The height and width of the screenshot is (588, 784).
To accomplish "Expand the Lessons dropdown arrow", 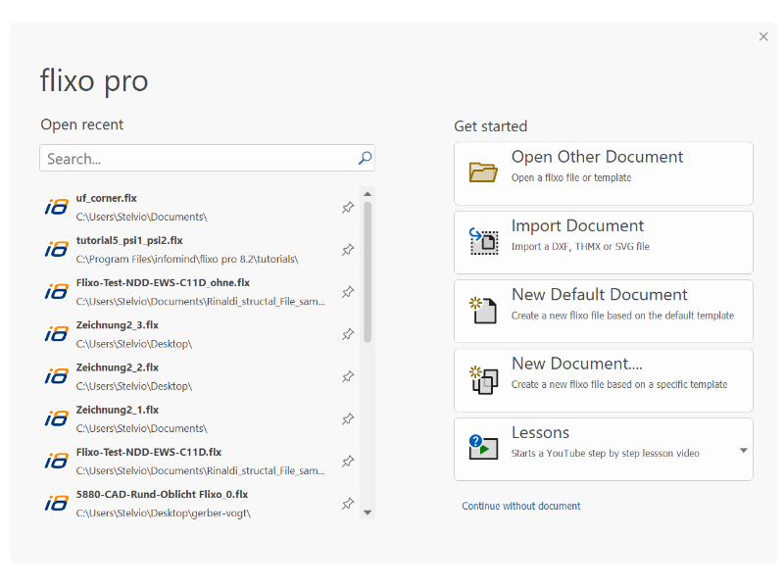I will coord(744,451).
